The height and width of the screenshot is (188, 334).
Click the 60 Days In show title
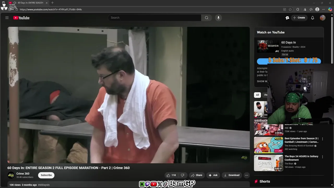coord(289,43)
